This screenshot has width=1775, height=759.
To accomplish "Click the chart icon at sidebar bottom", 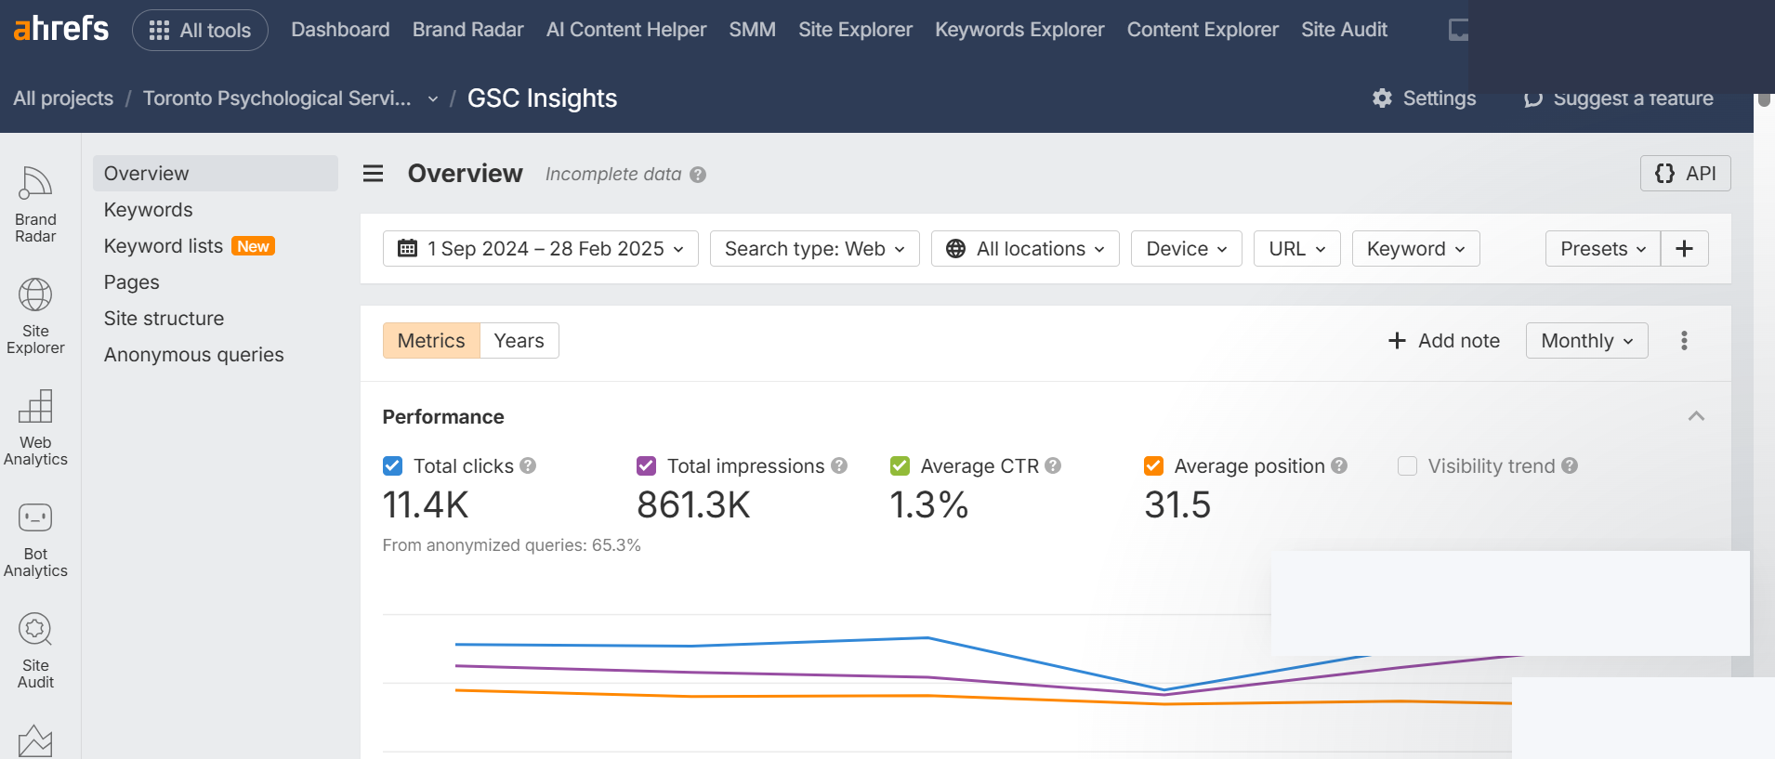I will point(35,741).
